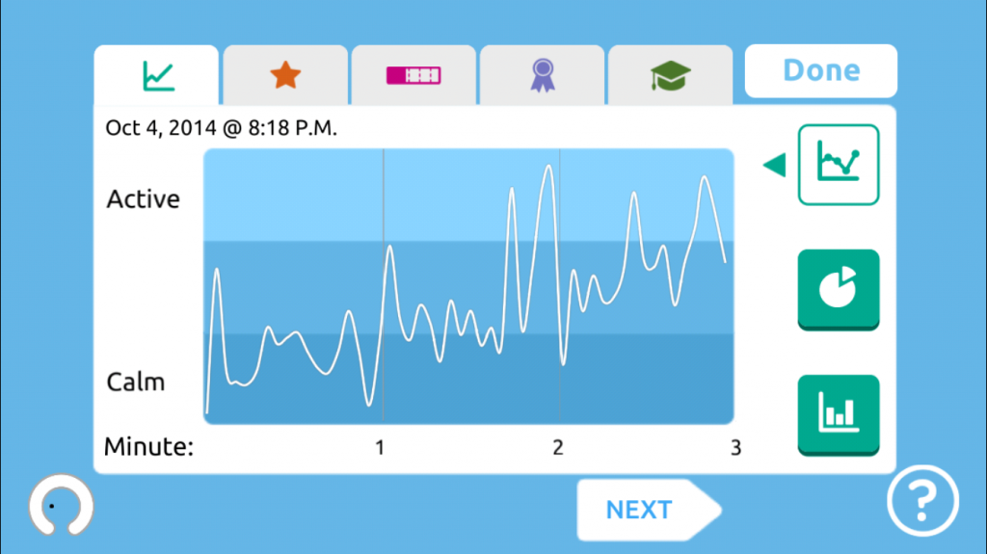
Task: Tap the highest peak on the graph
Action: tap(548, 167)
